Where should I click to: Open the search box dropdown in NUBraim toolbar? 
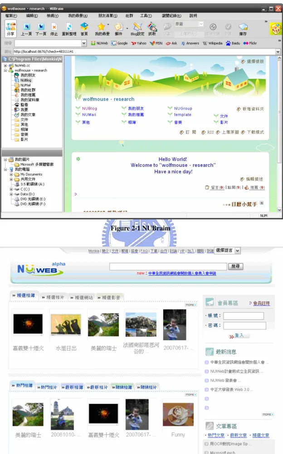(x=84, y=43)
